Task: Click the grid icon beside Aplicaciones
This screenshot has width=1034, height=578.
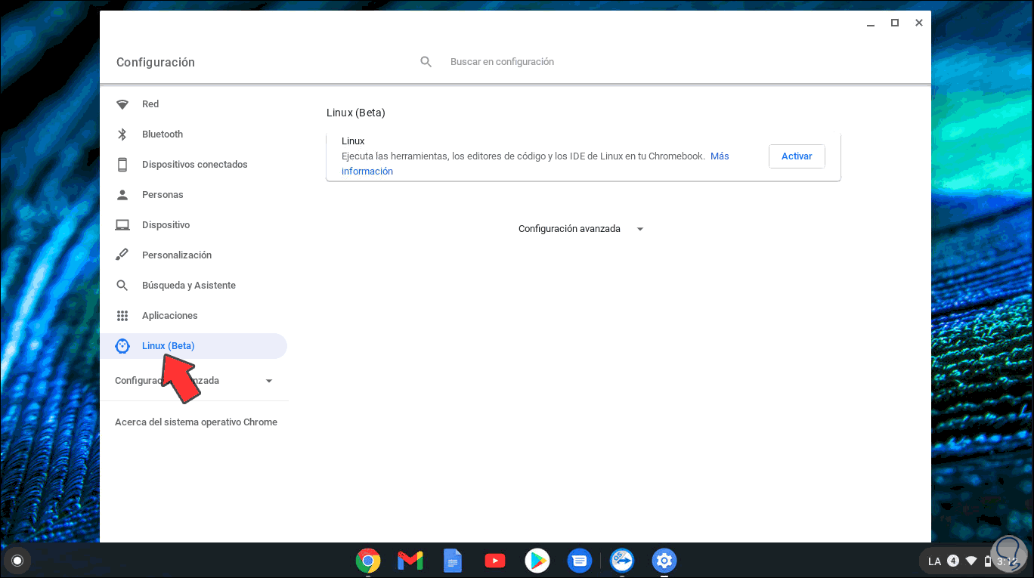Action: 122,316
